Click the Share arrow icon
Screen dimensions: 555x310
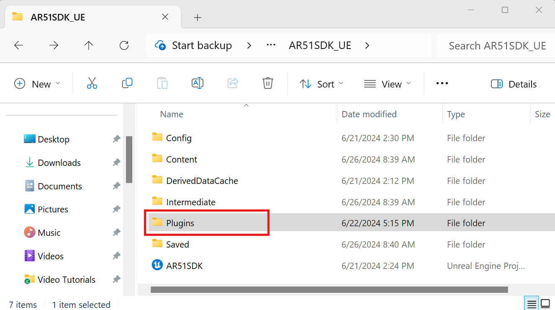pos(233,83)
